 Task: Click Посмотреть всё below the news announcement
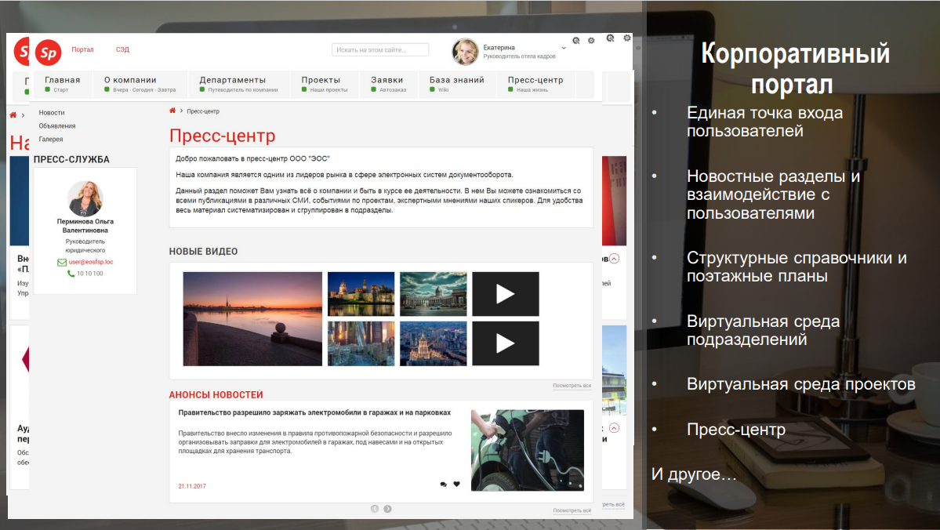pos(572,510)
